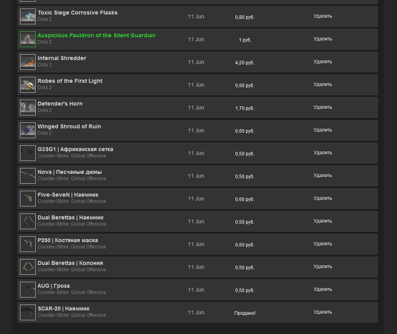
Task: Click the G3SG1 Африканская сетка thumbnail
Action: coord(28,153)
